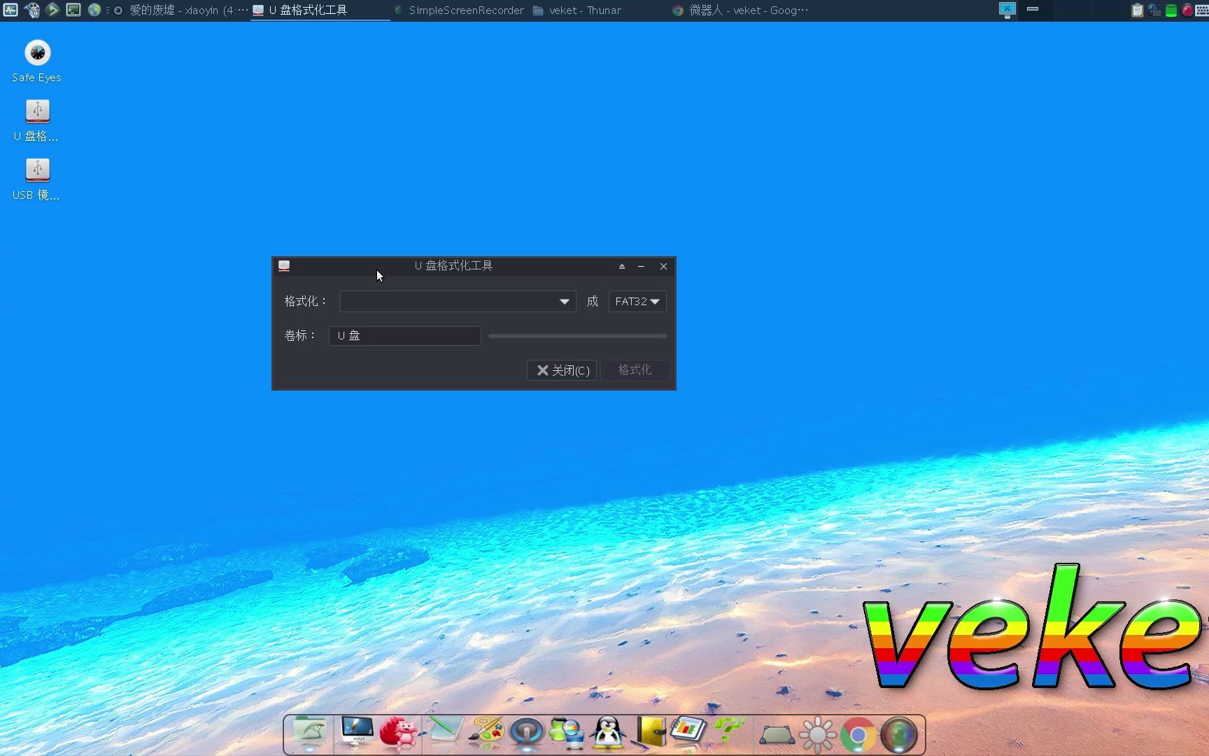Open the webcam app at dock's right end

pos(900,734)
